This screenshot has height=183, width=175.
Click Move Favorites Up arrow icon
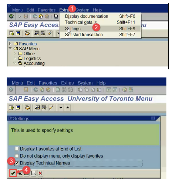68,108
